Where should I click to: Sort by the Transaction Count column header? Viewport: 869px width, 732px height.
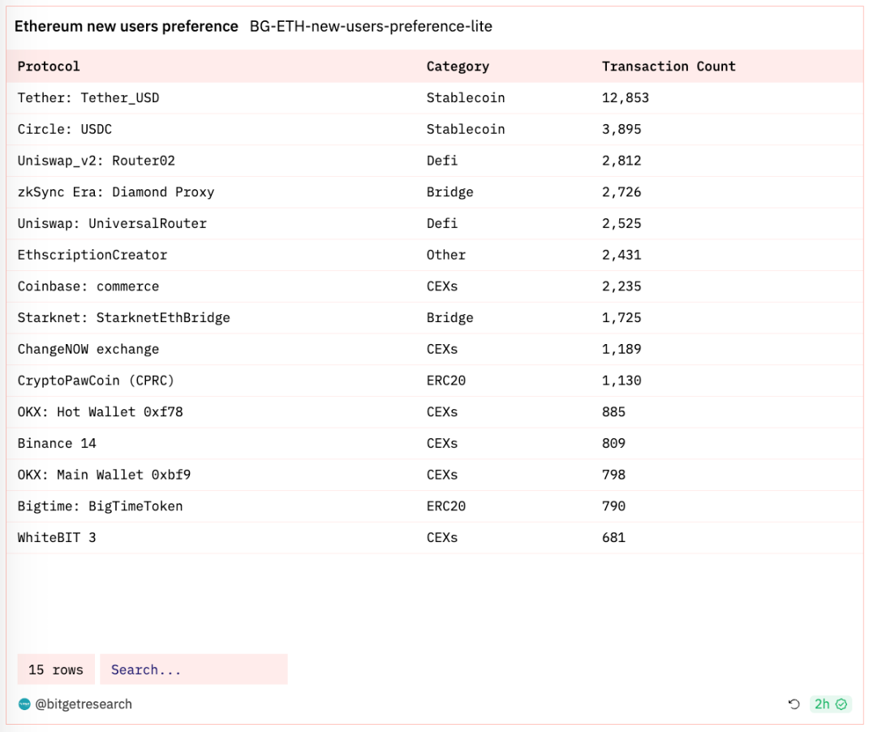click(x=668, y=67)
